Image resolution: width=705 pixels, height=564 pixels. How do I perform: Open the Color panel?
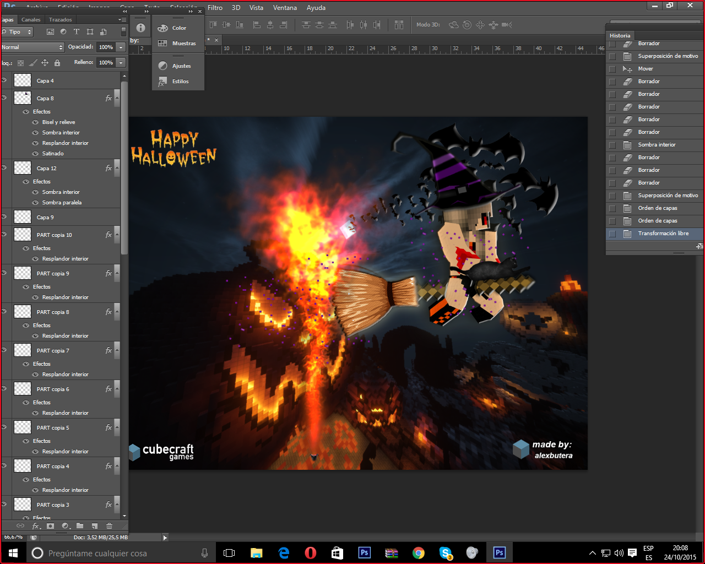(178, 28)
